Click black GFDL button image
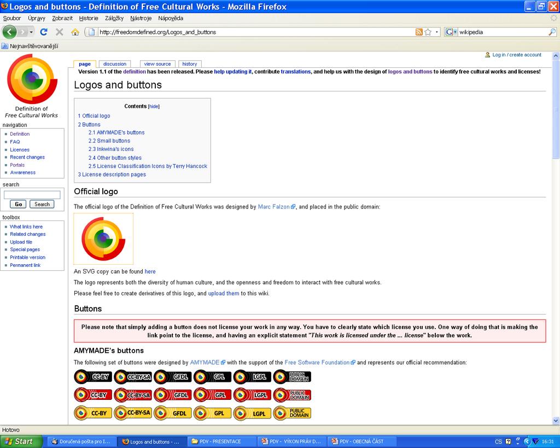 [173, 376]
